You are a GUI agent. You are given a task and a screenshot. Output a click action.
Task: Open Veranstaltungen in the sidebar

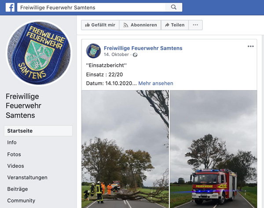[x=27, y=178]
